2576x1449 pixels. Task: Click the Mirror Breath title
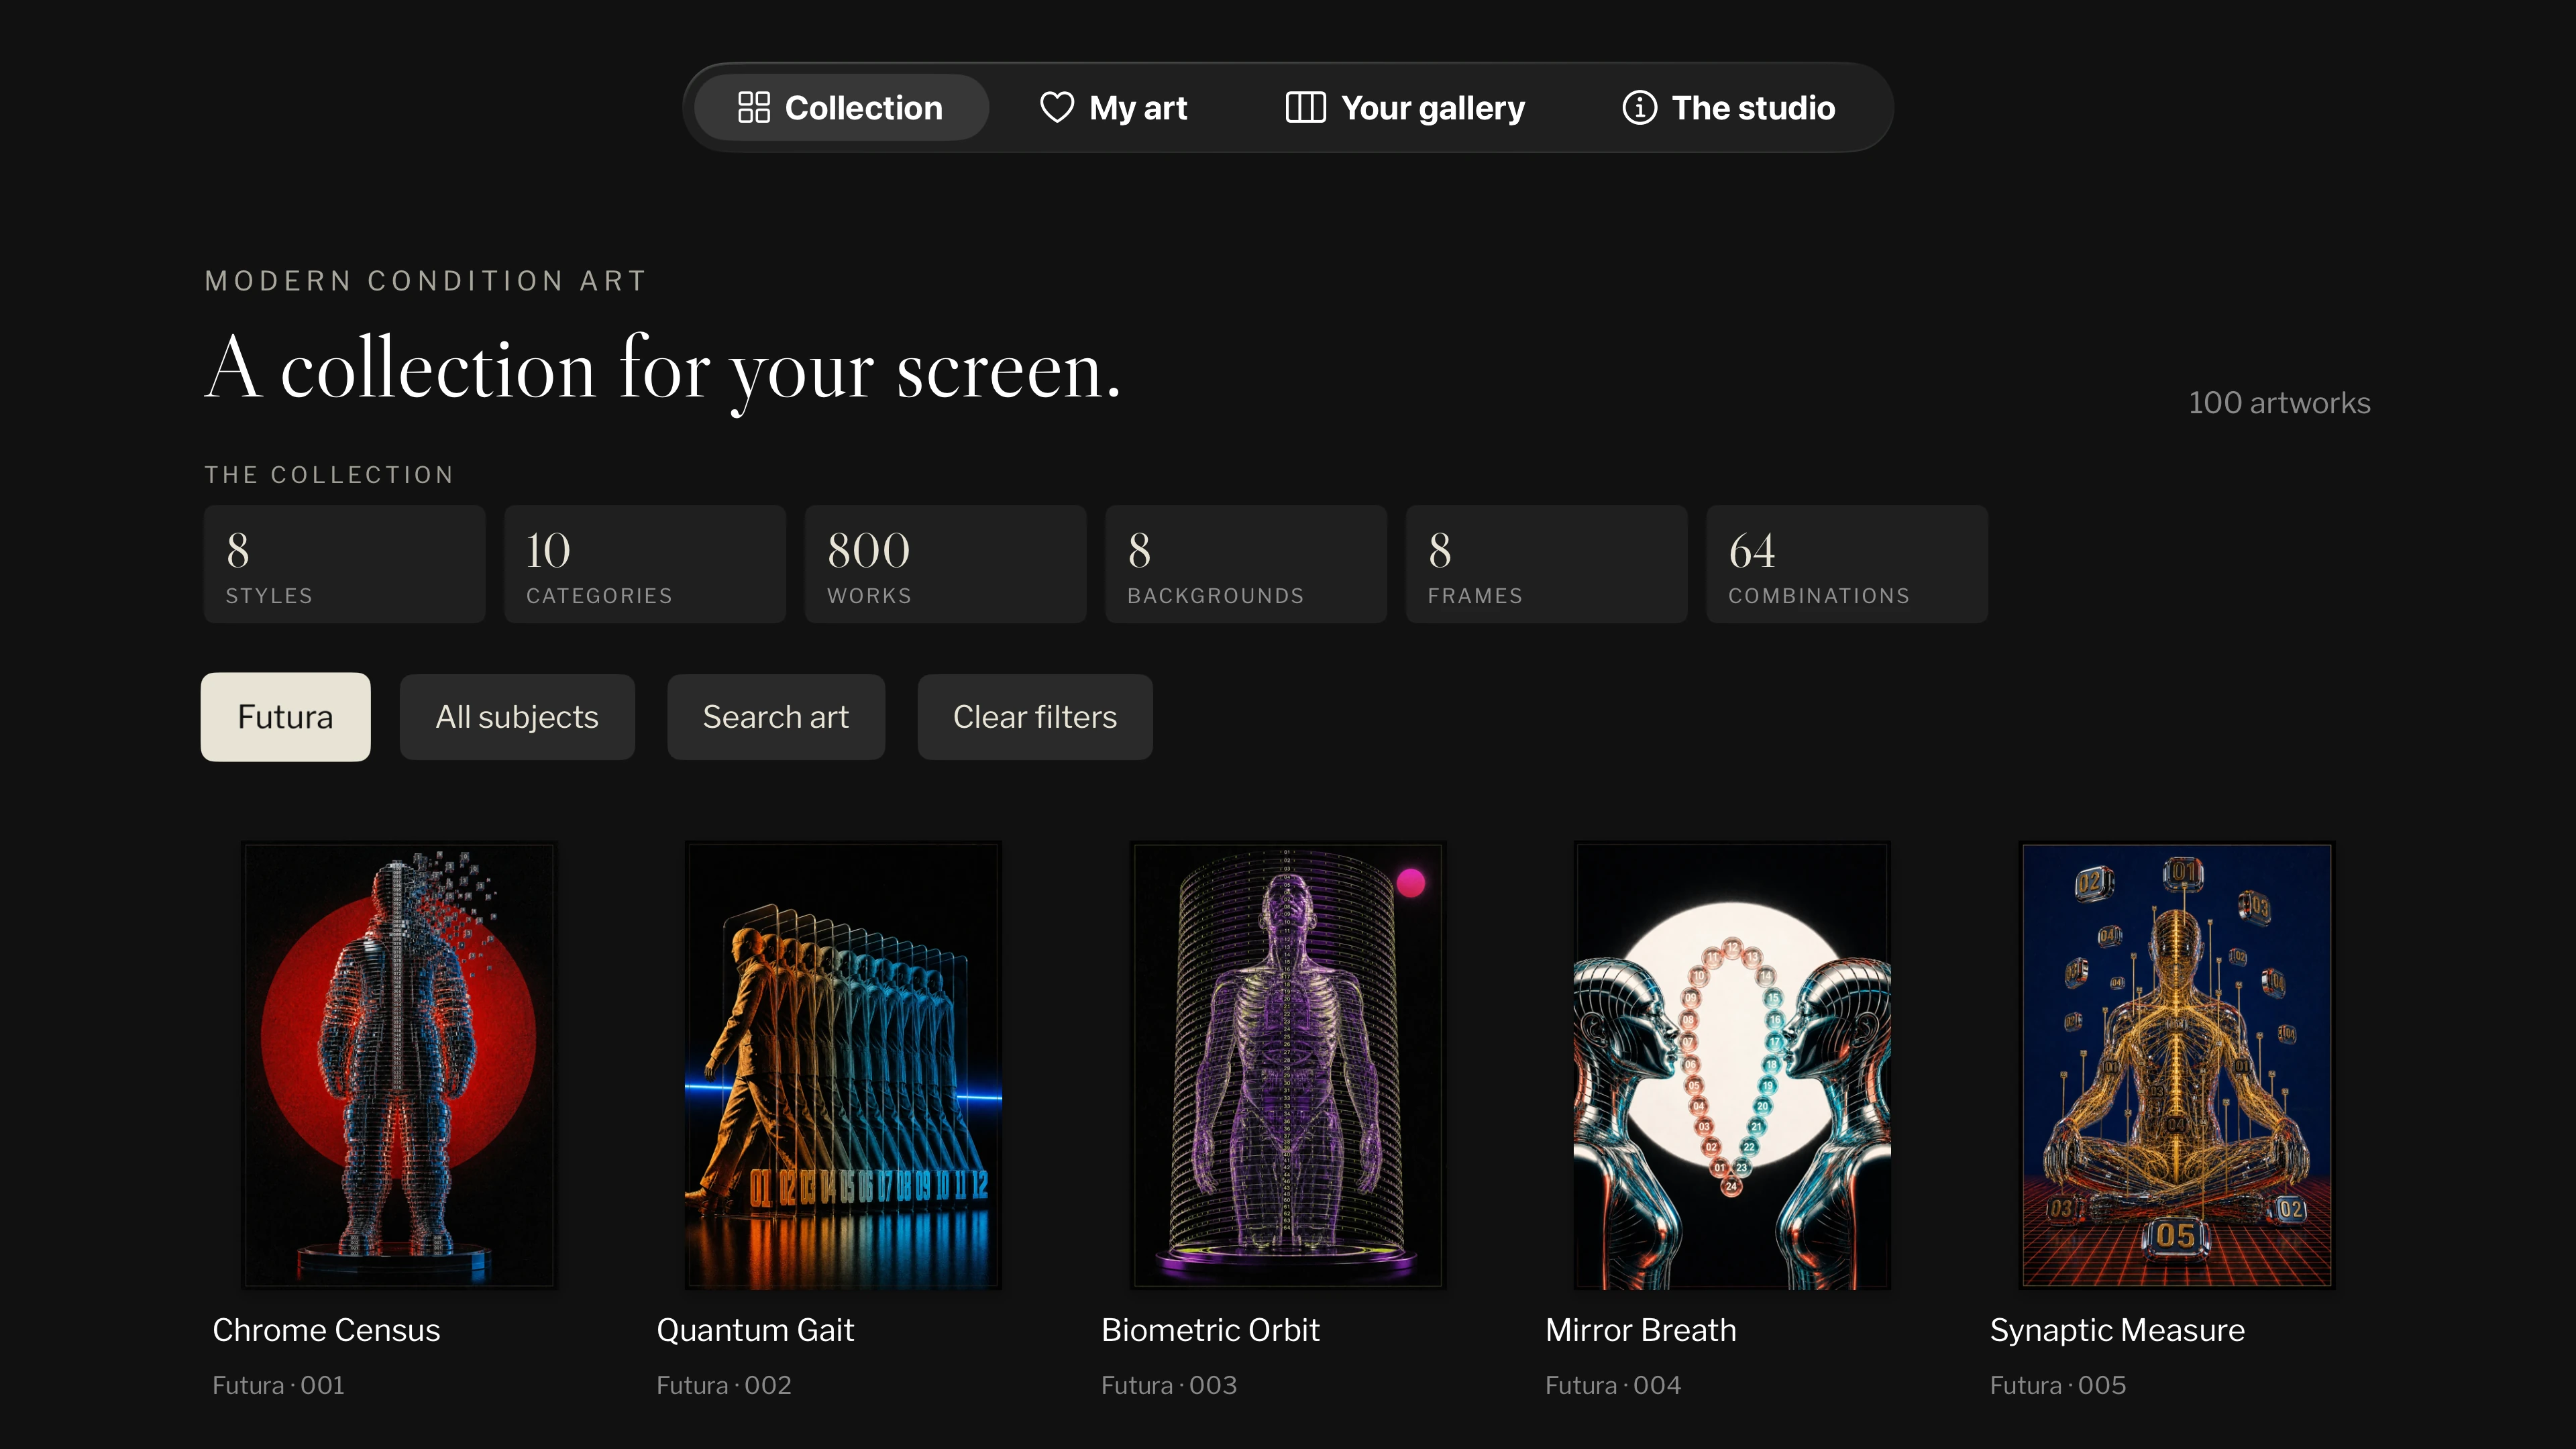click(1640, 1330)
